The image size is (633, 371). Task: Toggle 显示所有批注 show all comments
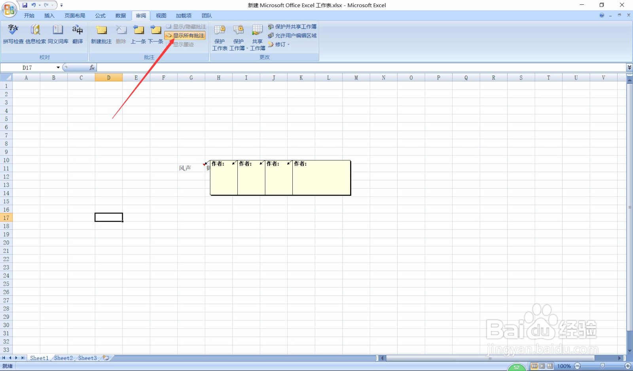(185, 36)
